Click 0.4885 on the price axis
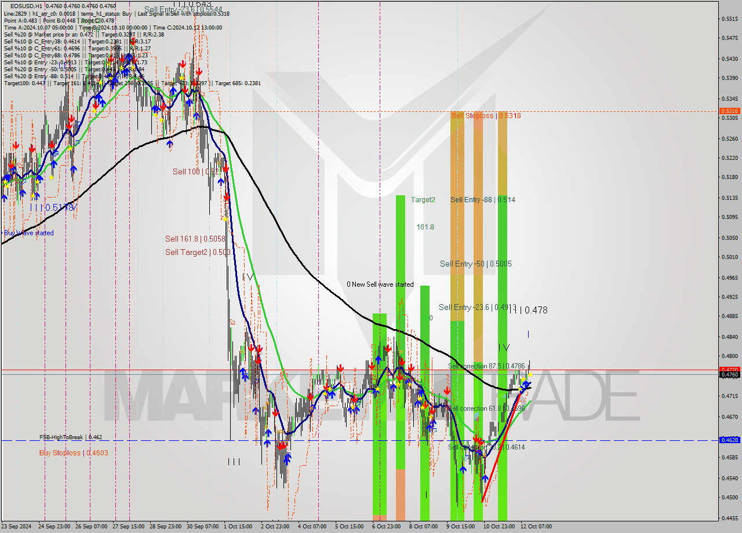The width and height of the screenshot is (742, 533). coord(729,316)
